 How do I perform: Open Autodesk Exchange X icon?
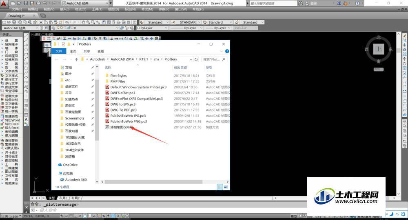coord(339,3)
